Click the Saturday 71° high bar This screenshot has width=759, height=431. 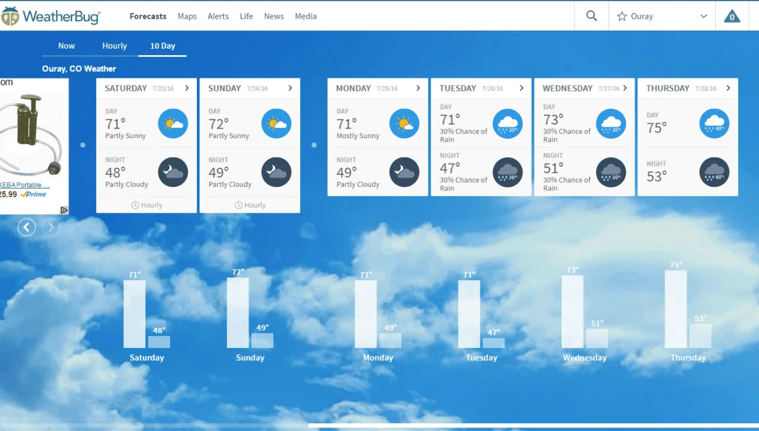point(135,314)
